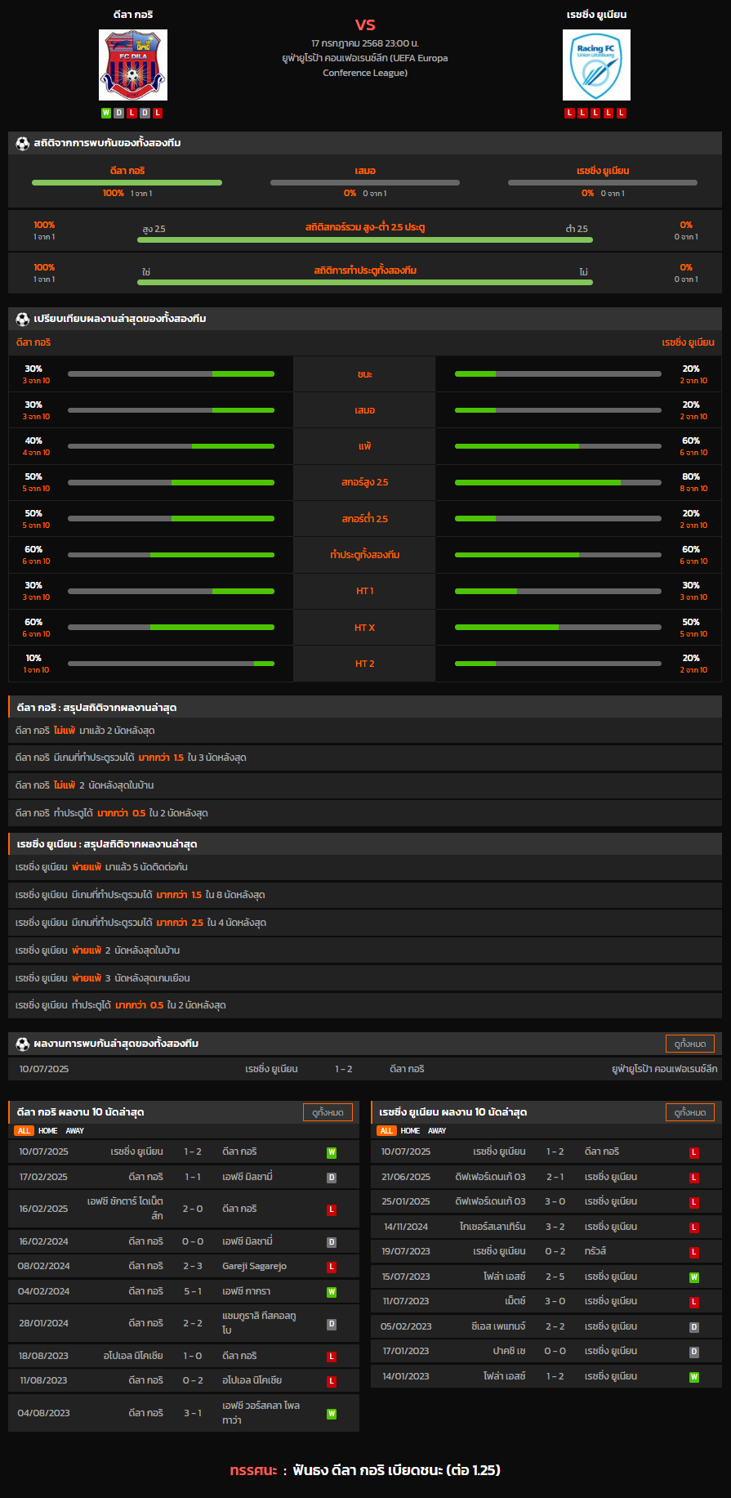Viewport: 731px width, 1498px height.
Task: Click the over/under 2.5 goals stat bar
Action: click(x=365, y=240)
